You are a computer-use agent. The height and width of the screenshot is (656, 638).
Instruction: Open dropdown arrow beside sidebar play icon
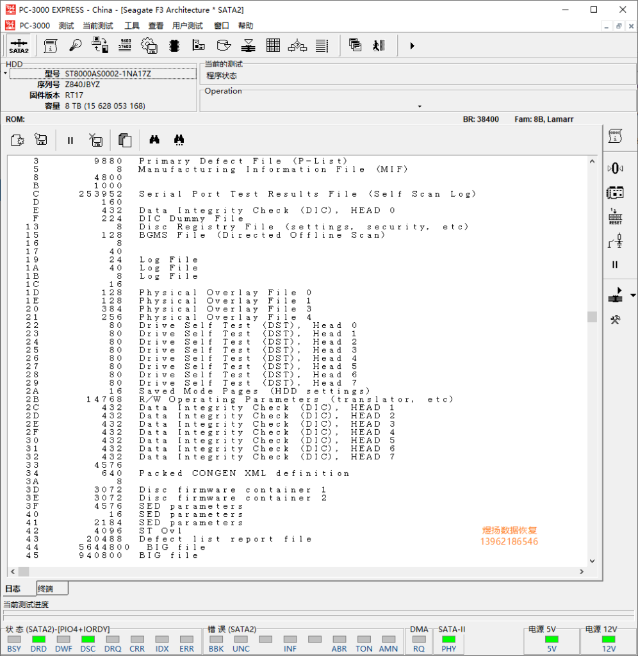pos(633,295)
